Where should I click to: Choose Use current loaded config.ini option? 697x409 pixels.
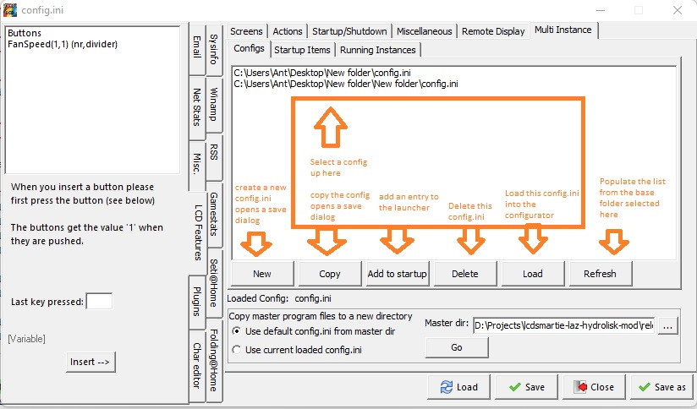pyautogui.click(x=297, y=350)
